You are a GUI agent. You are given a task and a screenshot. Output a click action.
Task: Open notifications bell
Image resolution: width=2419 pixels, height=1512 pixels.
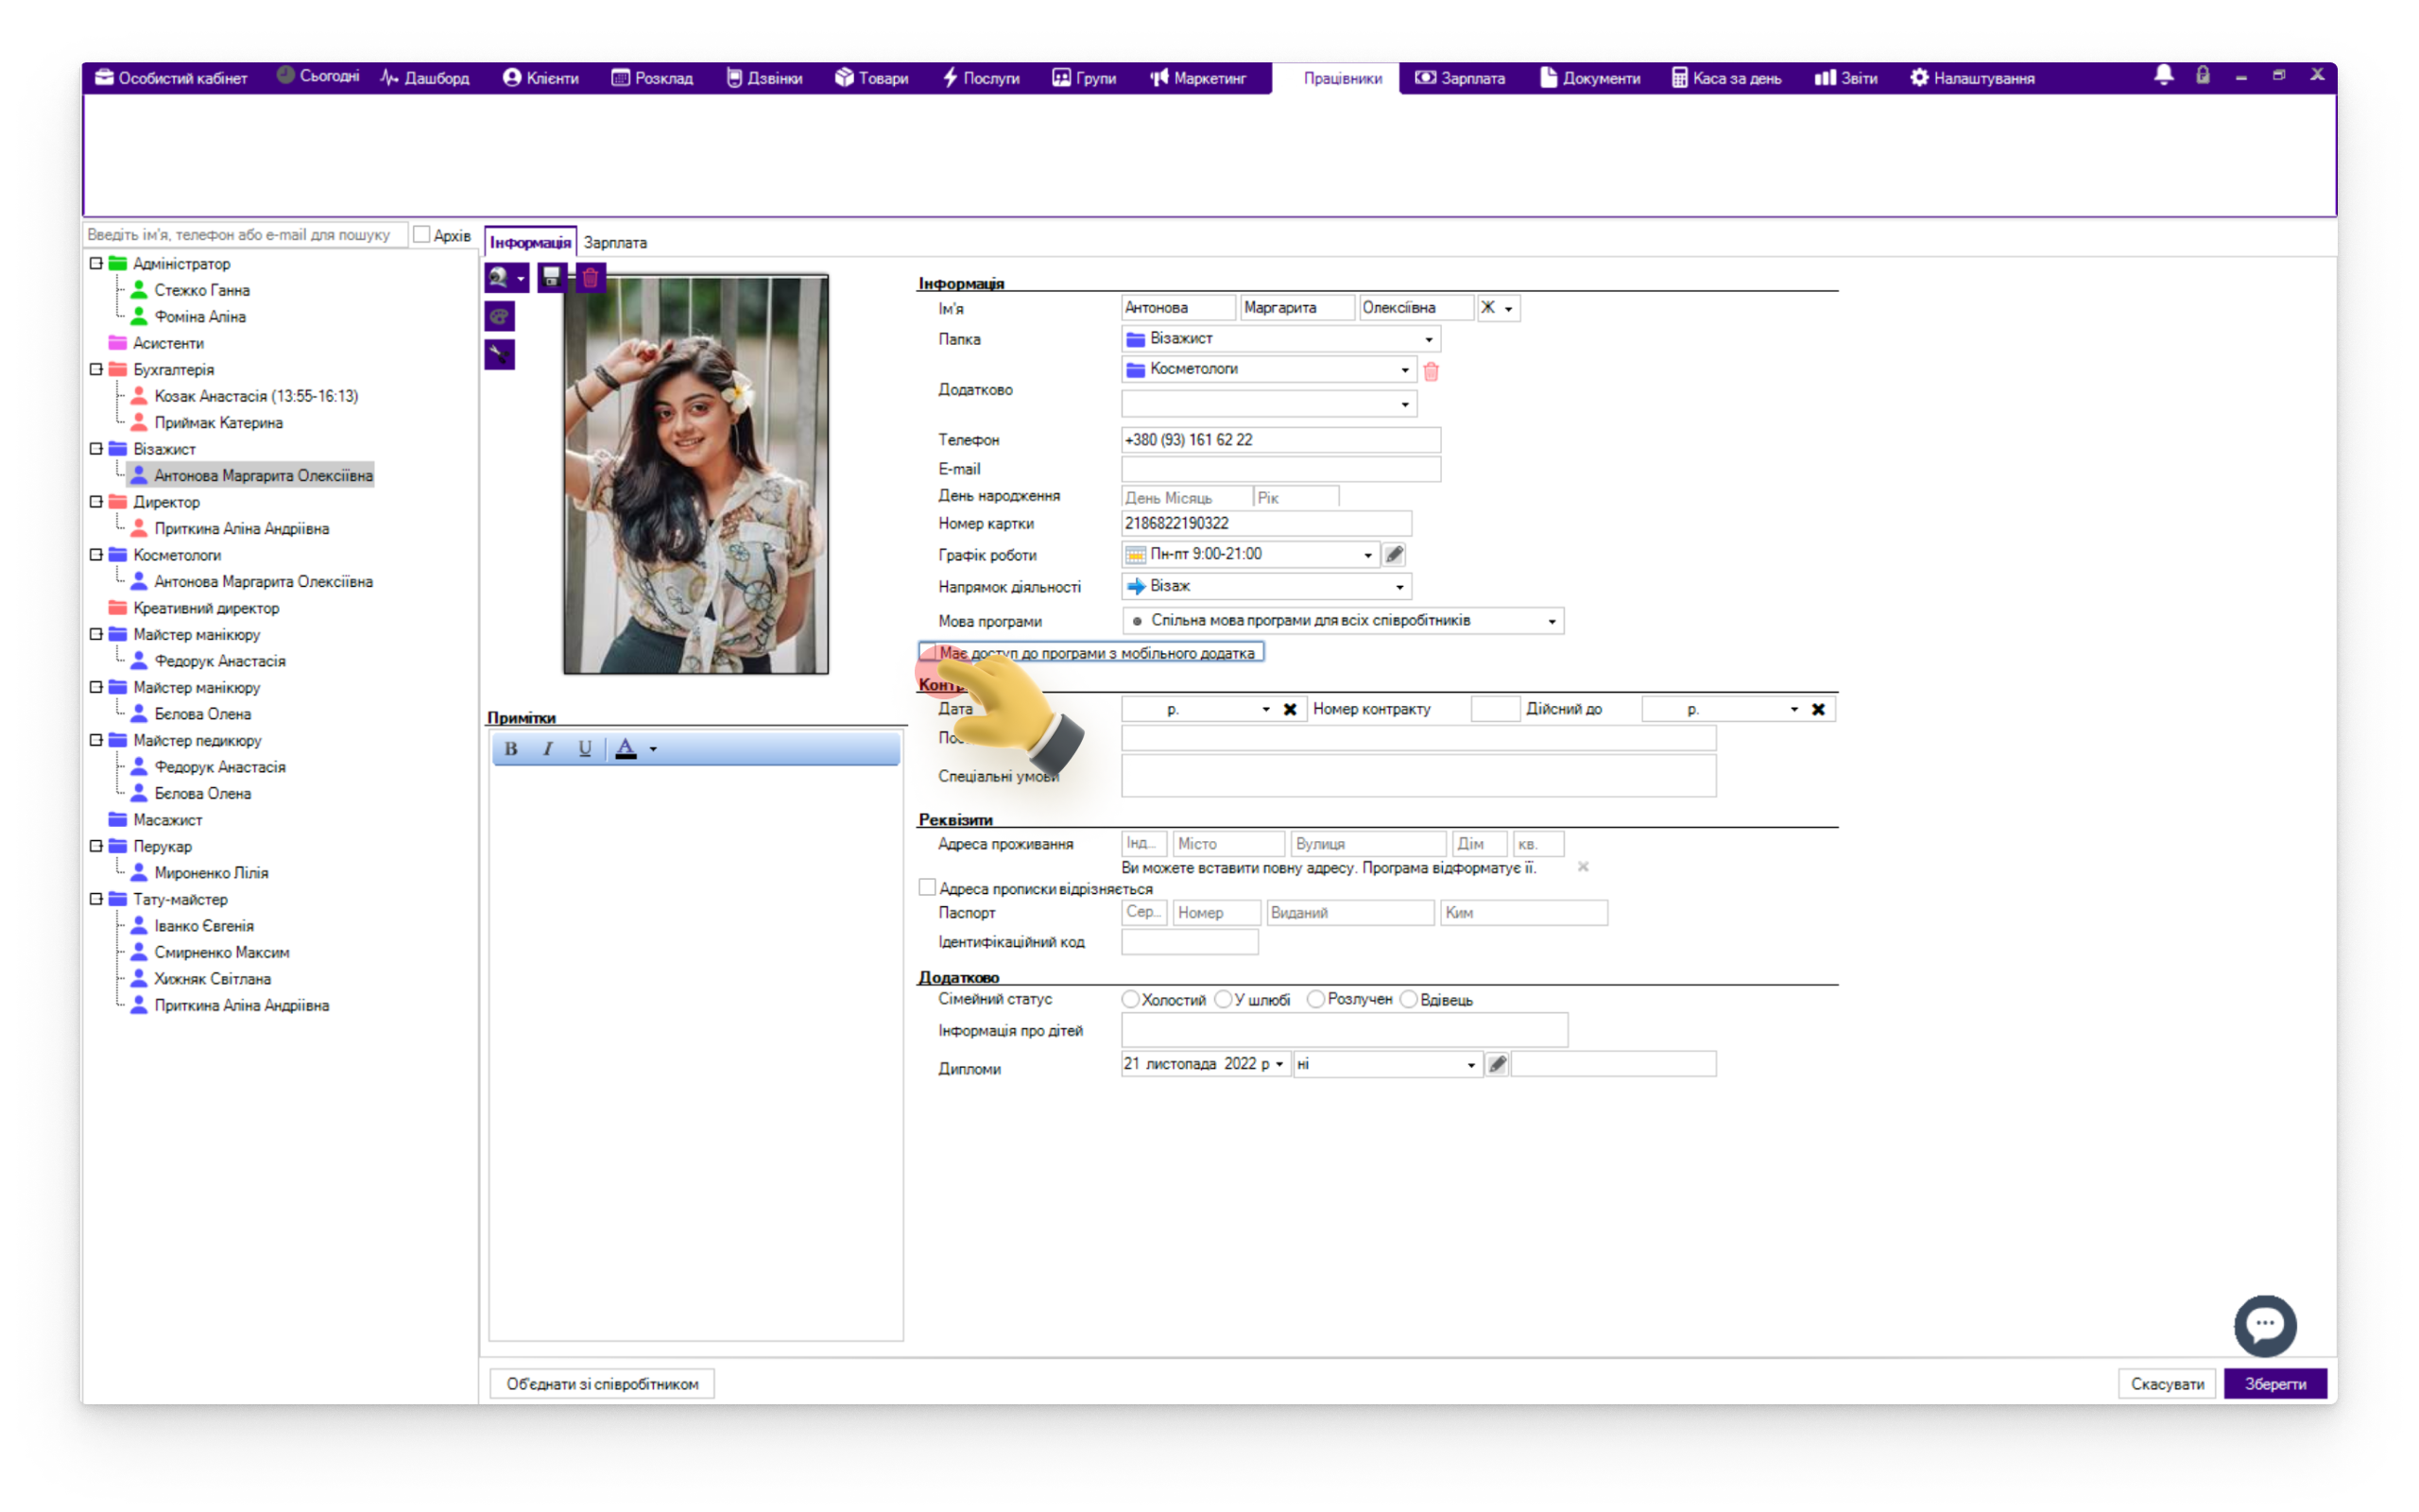coord(2164,76)
